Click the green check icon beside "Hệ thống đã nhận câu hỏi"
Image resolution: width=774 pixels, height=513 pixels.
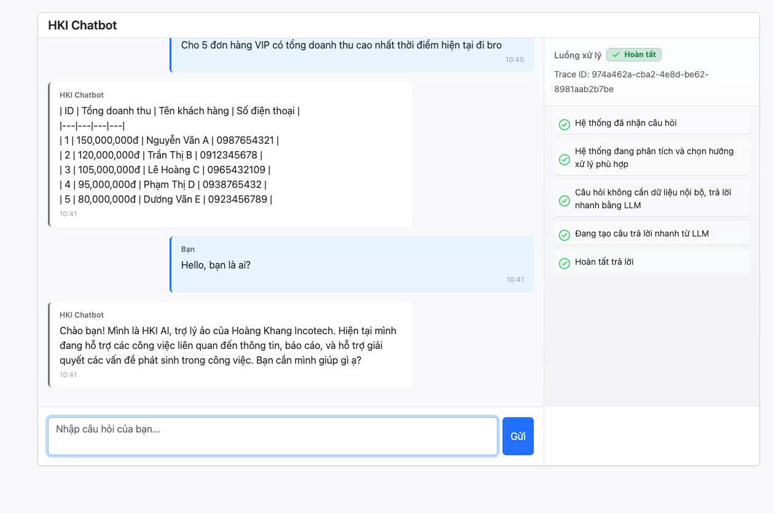click(564, 124)
